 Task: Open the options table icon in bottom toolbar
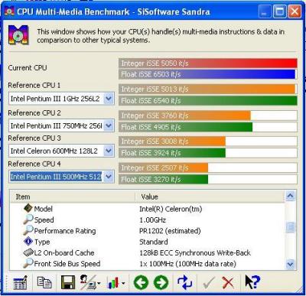20,282
